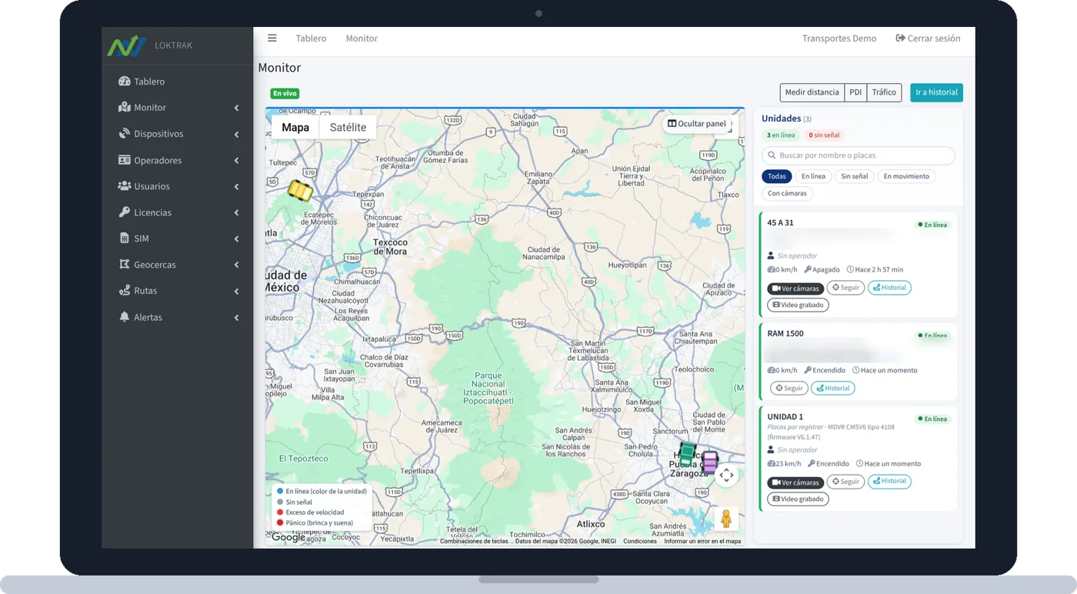Click Ver cámaras for unit 45 A 31

(795, 289)
